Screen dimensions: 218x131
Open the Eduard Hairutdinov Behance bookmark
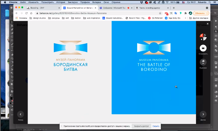(113, 18)
